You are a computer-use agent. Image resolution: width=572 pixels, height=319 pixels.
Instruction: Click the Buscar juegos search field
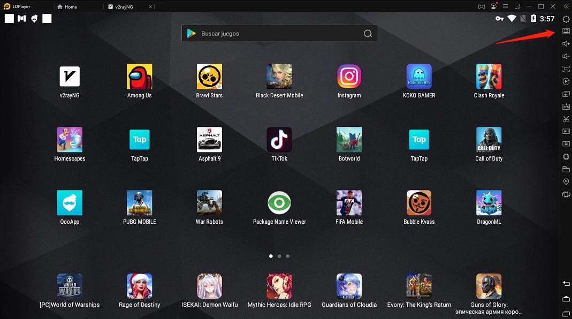[x=279, y=34]
